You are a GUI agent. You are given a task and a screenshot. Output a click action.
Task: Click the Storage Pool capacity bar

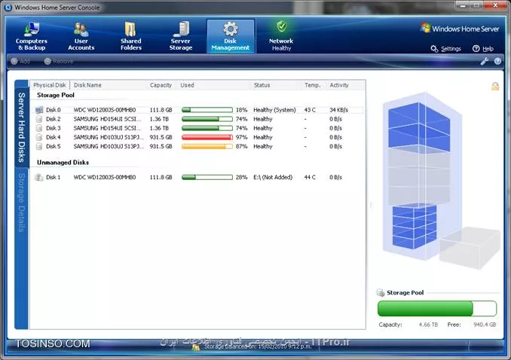point(437,309)
